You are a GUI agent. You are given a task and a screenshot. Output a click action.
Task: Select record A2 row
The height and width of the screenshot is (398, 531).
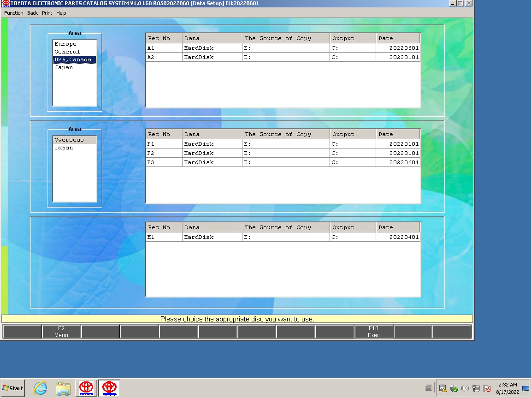tap(283, 57)
